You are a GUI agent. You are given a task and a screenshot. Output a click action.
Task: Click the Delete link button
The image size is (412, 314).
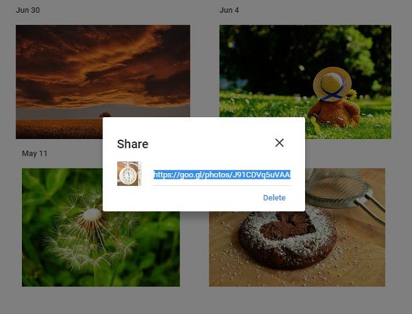274,198
